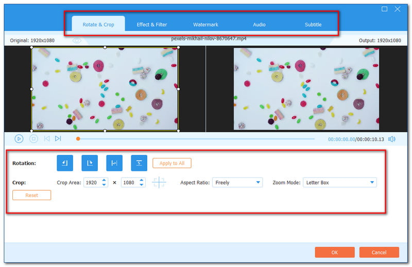Image resolution: width=412 pixels, height=267 pixels.
Task: Jump to previous frame
Action: [47, 138]
